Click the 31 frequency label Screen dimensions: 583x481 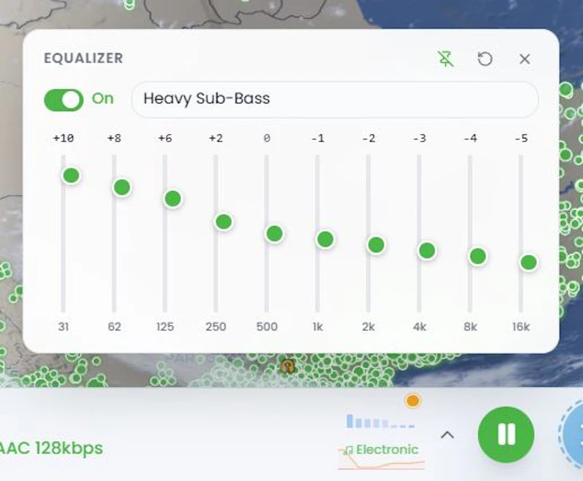[63, 326]
